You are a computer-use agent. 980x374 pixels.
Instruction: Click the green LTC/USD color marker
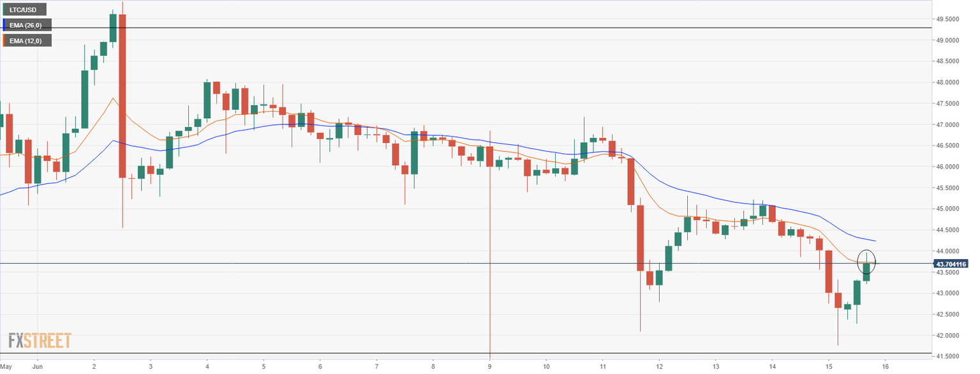[4, 10]
